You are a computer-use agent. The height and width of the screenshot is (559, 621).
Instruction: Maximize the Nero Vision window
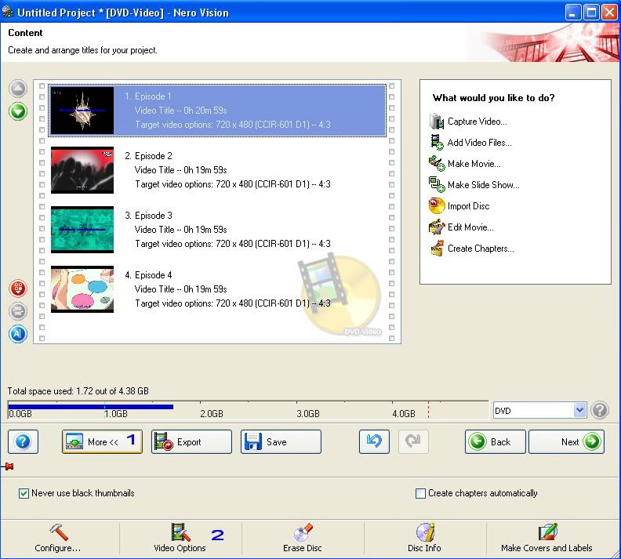(591, 13)
